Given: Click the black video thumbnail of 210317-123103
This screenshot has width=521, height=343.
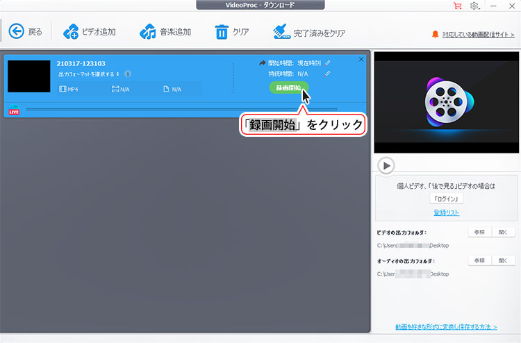Looking at the screenshot, I should click(29, 76).
